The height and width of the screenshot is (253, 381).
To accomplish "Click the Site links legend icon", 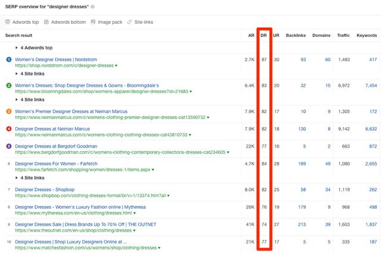I will [x=130, y=22].
